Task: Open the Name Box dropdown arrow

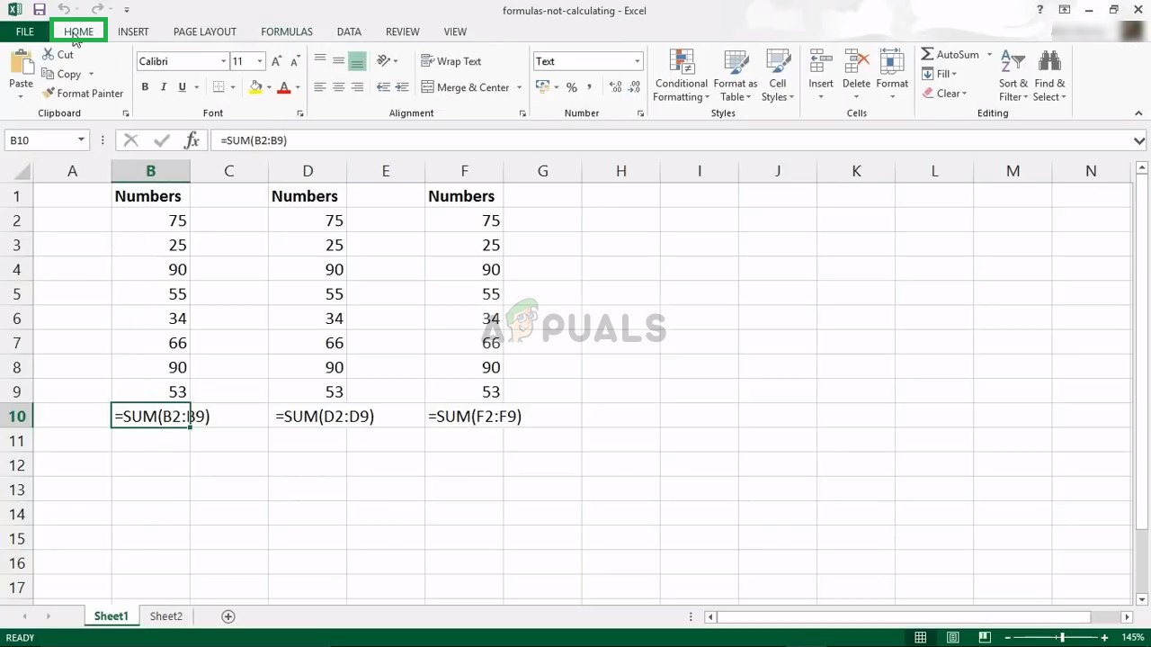Action: click(81, 140)
